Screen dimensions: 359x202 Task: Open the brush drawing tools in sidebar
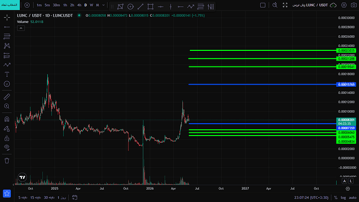(x=7, y=65)
